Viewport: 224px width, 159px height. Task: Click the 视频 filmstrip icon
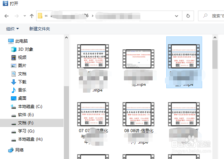pyautogui.click(x=14, y=58)
